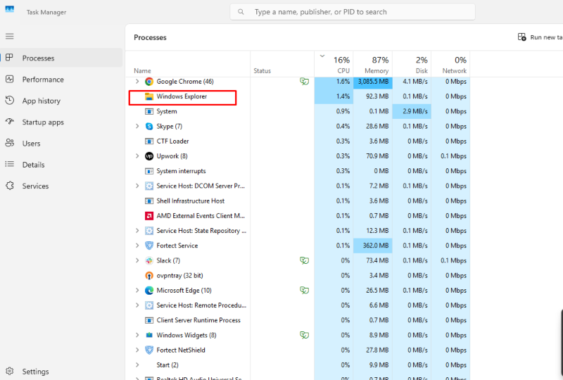Click the Run new task button

(540, 37)
